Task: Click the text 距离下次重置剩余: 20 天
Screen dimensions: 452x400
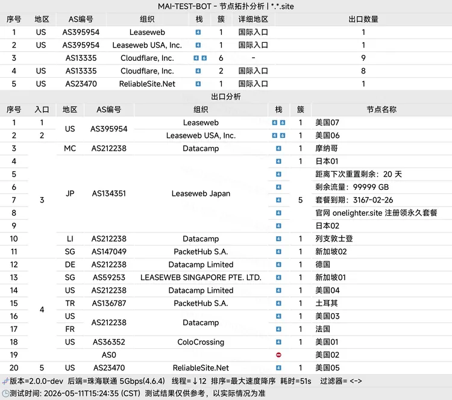Action: [x=359, y=174]
